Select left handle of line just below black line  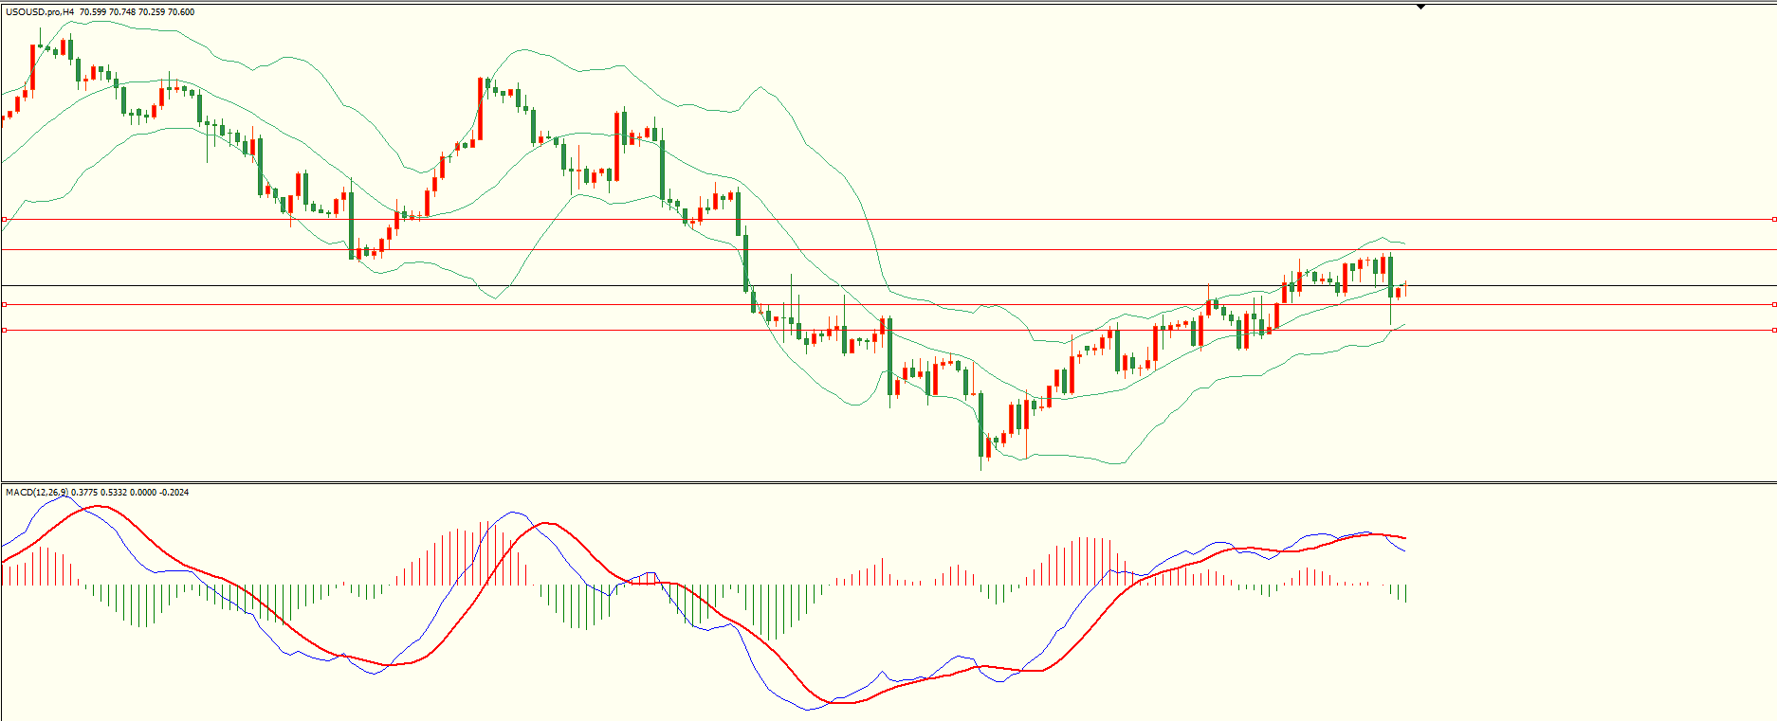tap(4, 304)
